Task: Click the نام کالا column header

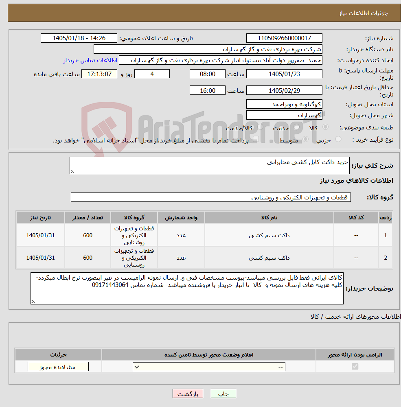Action: pyautogui.click(x=269, y=217)
